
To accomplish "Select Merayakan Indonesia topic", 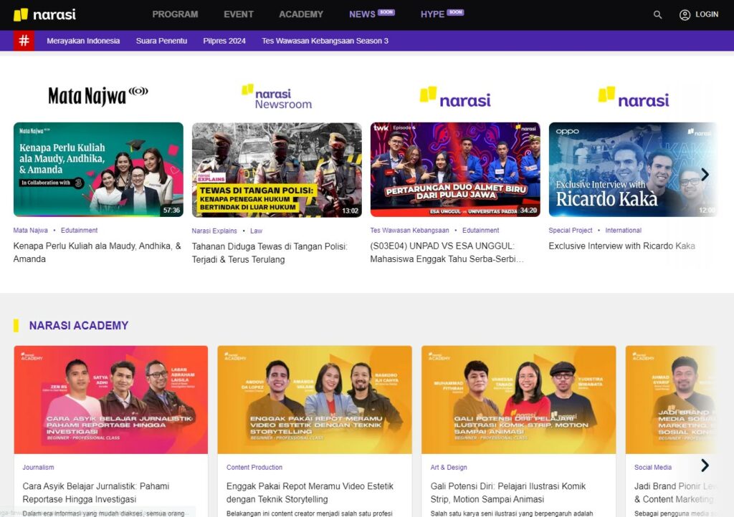I will (83, 41).
